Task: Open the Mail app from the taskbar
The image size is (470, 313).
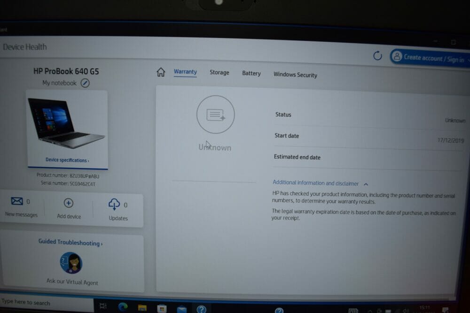Action: (x=181, y=309)
